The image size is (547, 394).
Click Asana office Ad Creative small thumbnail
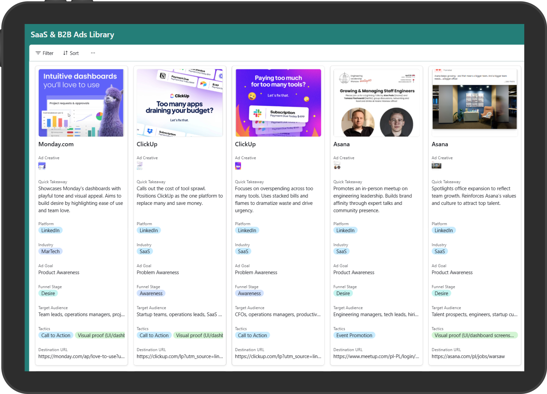click(436, 166)
